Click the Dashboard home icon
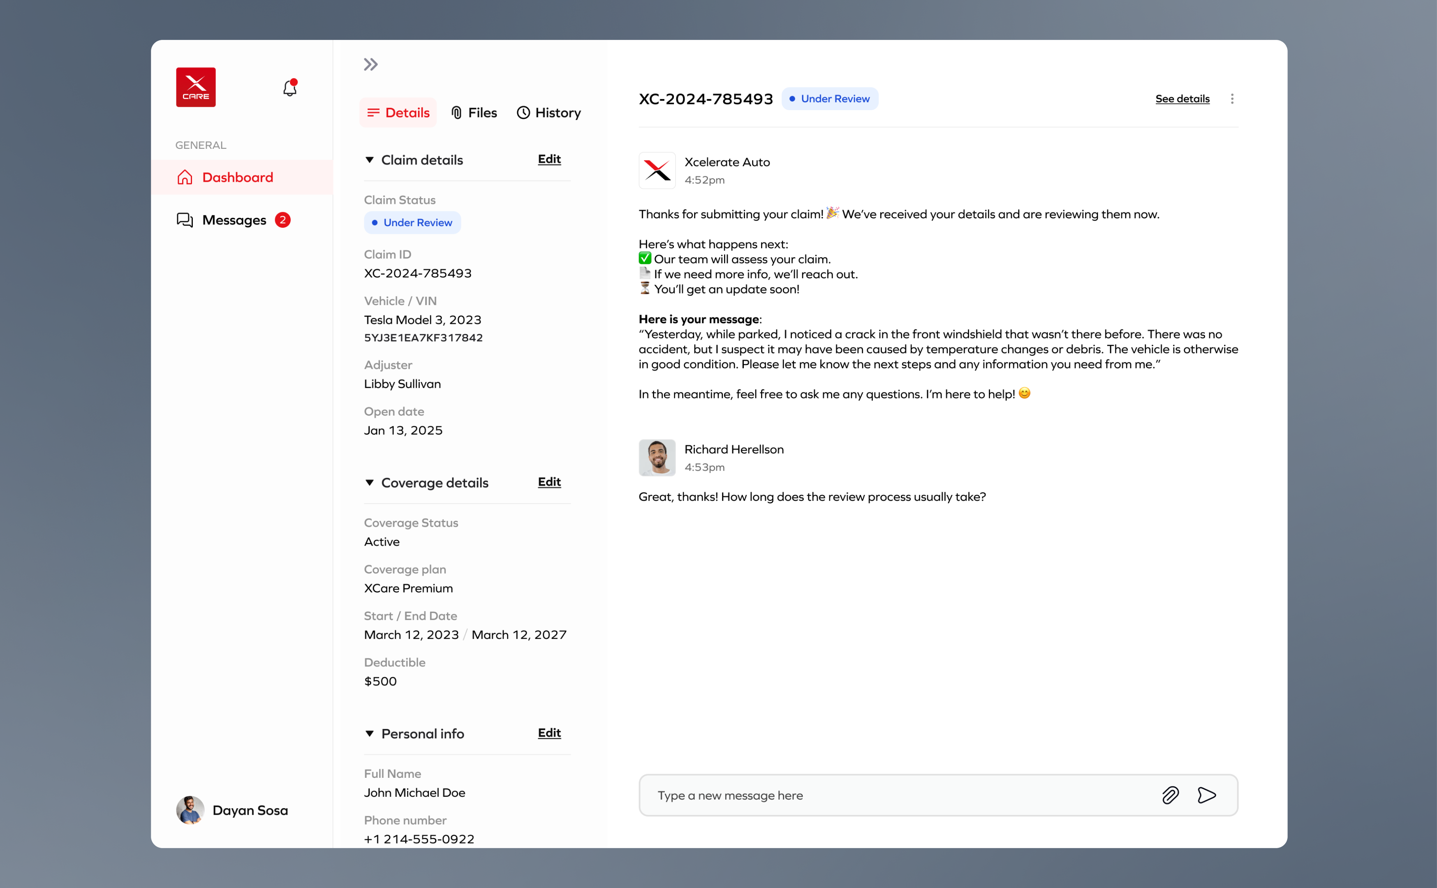This screenshot has height=888, width=1437. pos(184,177)
